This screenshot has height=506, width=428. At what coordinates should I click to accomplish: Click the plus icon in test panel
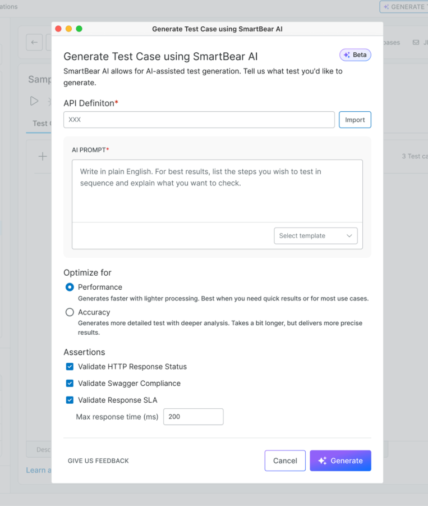click(42, 156)
